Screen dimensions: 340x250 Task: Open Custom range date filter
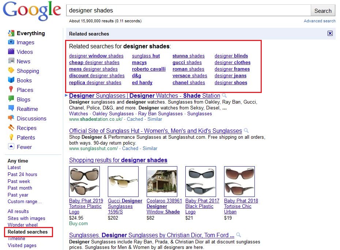[x=24, y=202]
